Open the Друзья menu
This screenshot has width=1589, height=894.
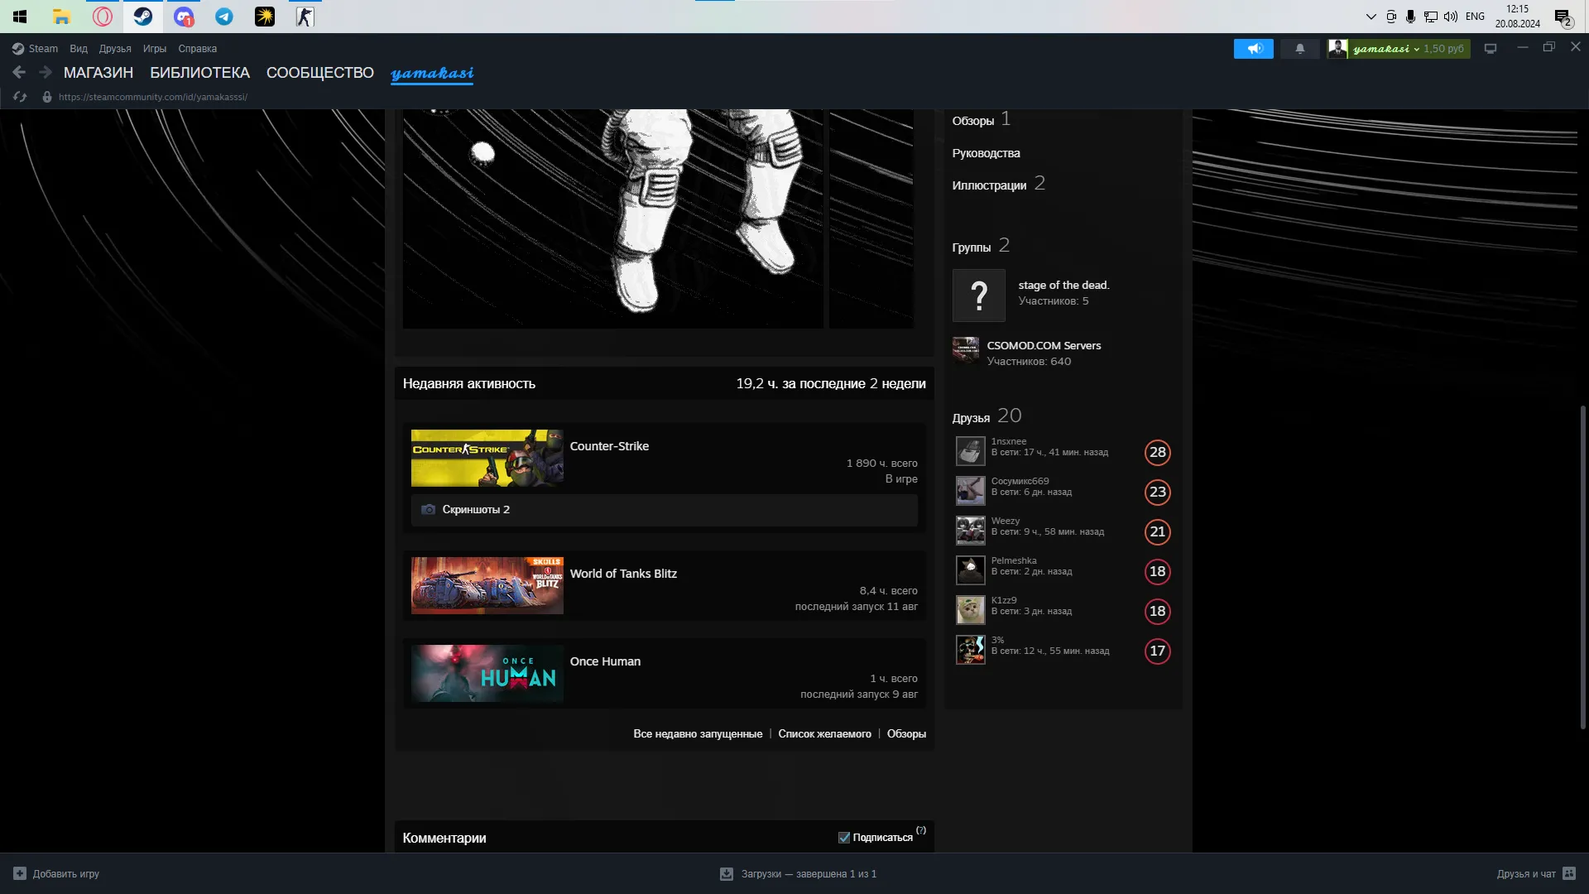[115, 49]
